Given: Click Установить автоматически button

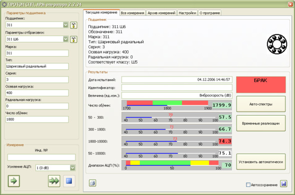Looking at the screenshot, I should pyautogui.click(x=261, y=162).
